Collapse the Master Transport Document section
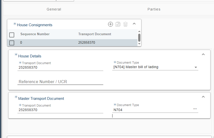Image resolution: width=214 pixels, height=138 pixels. [203, 97]
